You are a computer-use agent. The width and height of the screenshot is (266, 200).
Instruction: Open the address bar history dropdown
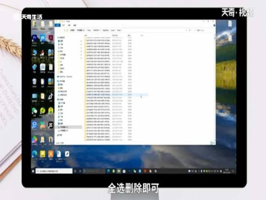tap(187, 30)
